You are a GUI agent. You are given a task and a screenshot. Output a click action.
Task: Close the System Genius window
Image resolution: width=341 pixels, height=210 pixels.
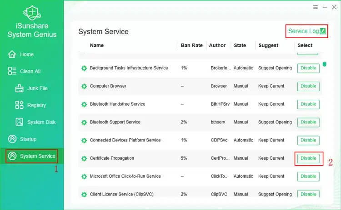point(334,7)
